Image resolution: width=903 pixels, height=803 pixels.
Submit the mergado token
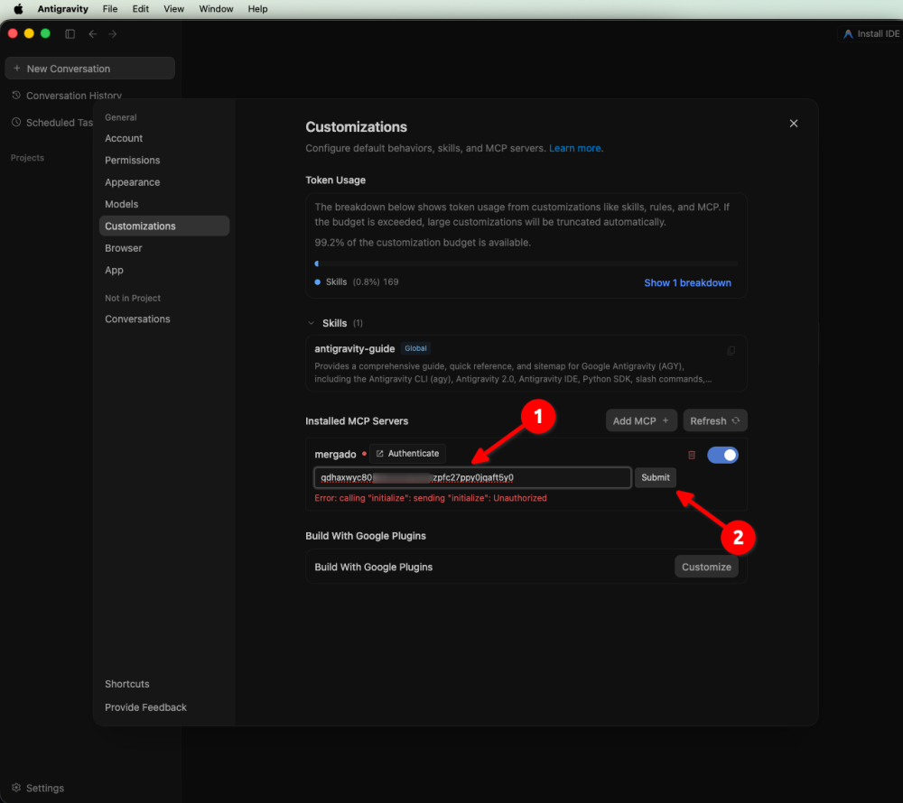click(x=656, y=477)
